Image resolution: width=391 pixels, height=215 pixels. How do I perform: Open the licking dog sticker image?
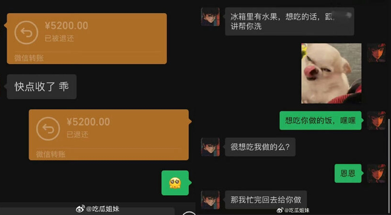pyautogui.click(x=331, y=73)
